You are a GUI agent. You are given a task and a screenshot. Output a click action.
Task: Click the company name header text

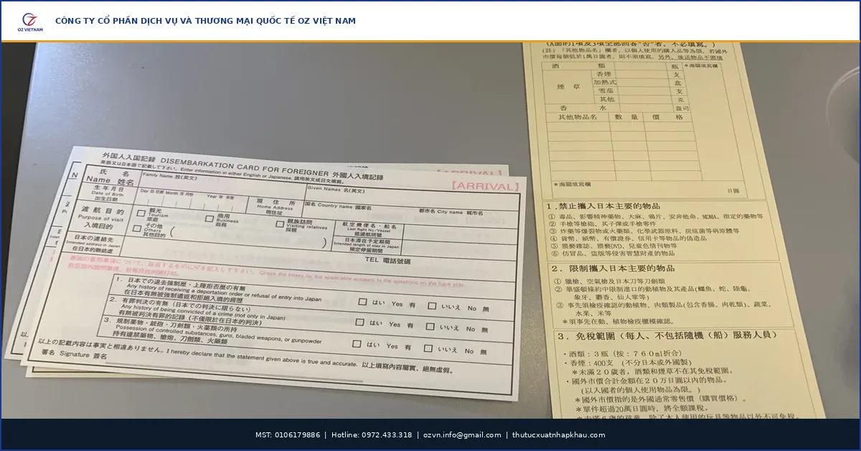[205, 22]
